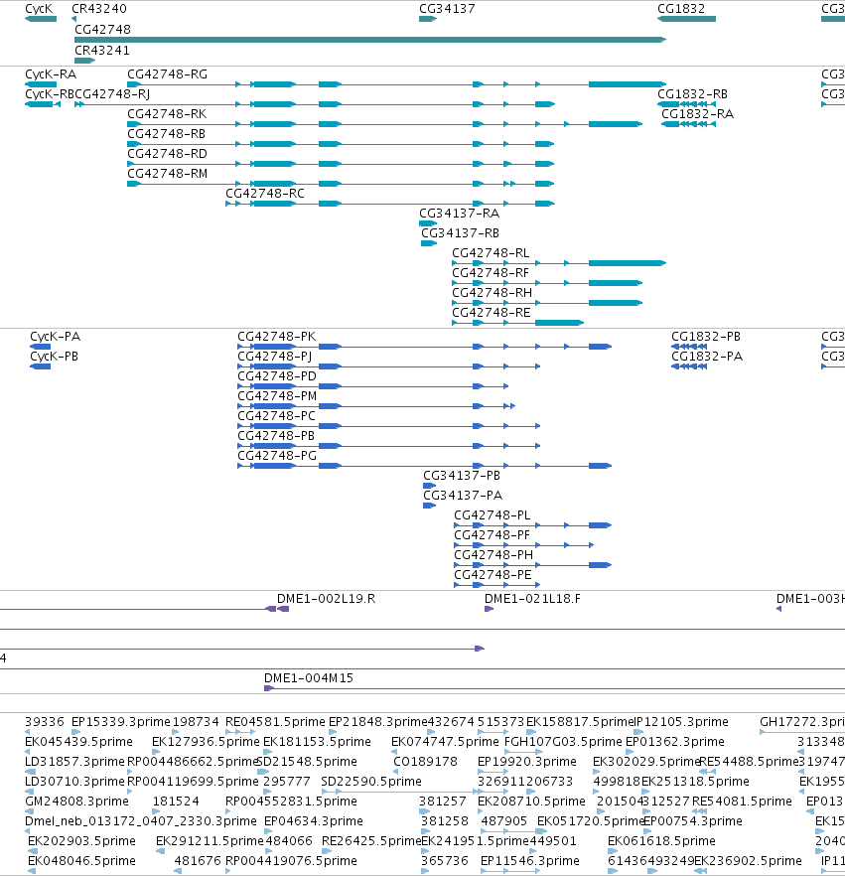Select transcript CG42748-RK
The height and width of the screenshot is (876, 845).
coord(168,114)
